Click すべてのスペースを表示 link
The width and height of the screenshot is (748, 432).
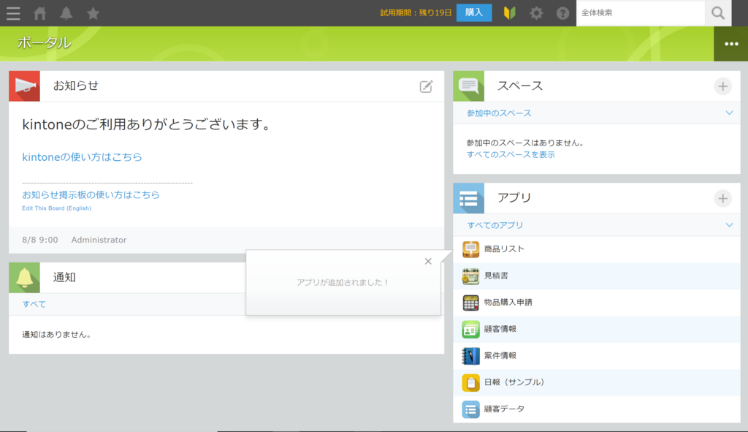[511, 155]
